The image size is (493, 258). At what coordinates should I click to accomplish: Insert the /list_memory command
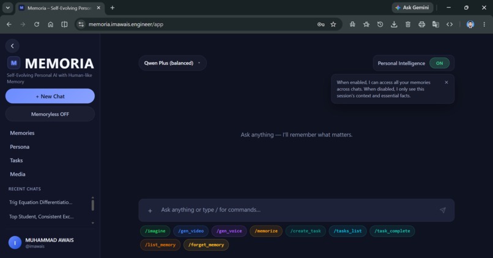click(x=160, y=245)
